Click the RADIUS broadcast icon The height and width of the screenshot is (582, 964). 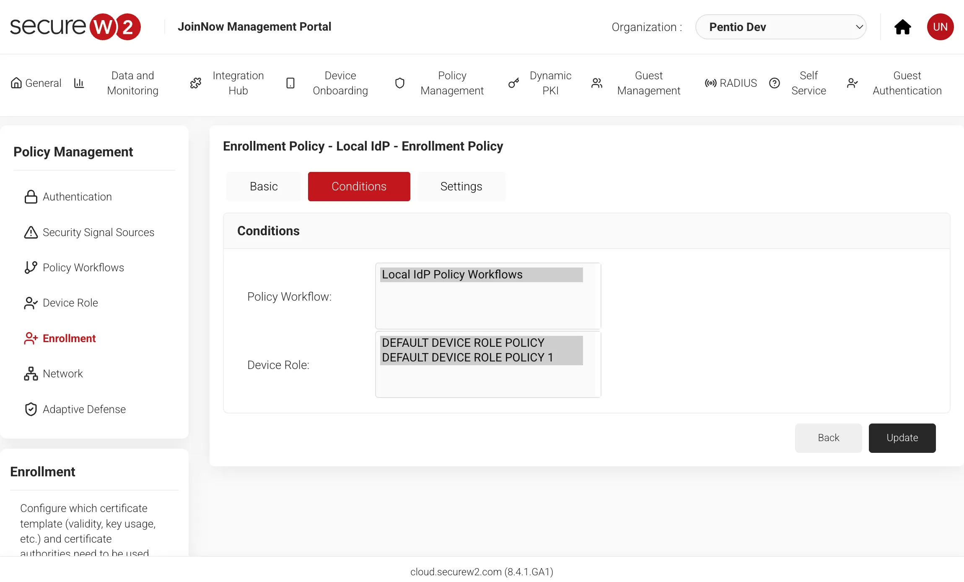click(710, 83)
